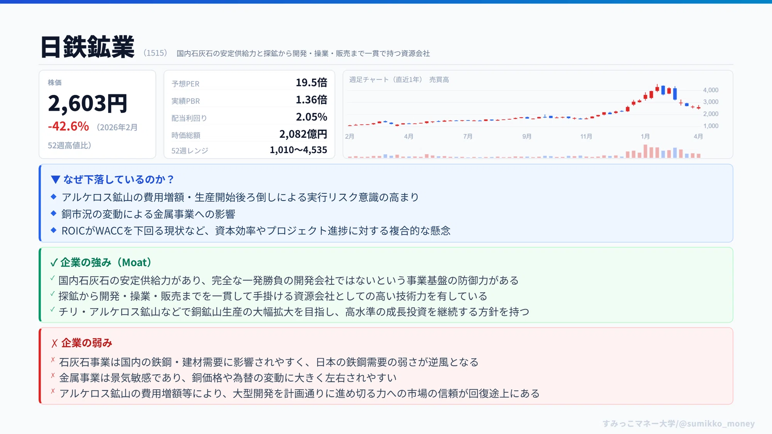Click the diamond bullet beside ROICがWACC
This screenshot has height=434, width=772.
click(x=54, y=230)
